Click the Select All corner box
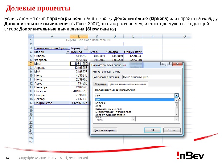The image size is (222, 166). click(x=31, y=36)
